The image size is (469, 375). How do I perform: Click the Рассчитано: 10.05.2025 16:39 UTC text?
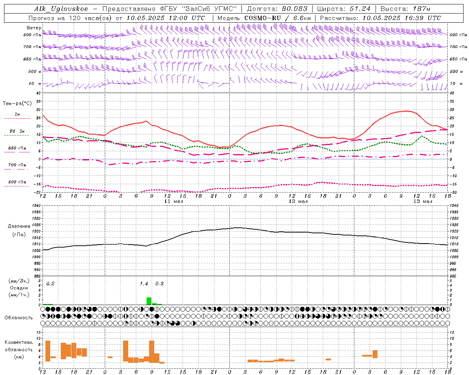point(380,18)
